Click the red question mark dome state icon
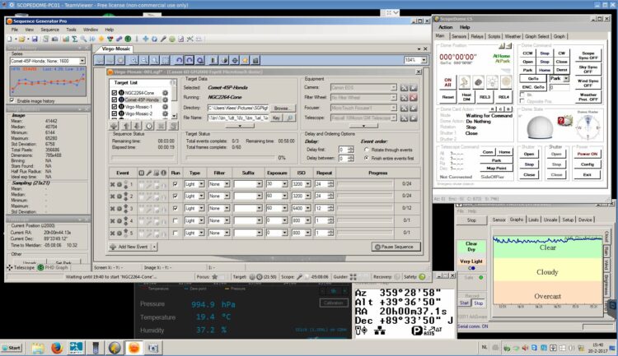This screenshot has height=356, width=618. click(x=560, y=121)
